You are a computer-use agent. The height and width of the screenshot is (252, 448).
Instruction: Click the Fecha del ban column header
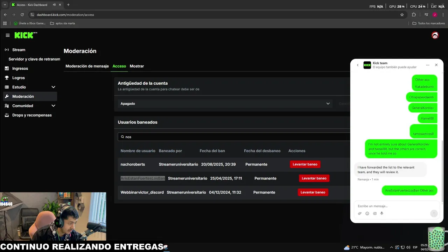212,151
